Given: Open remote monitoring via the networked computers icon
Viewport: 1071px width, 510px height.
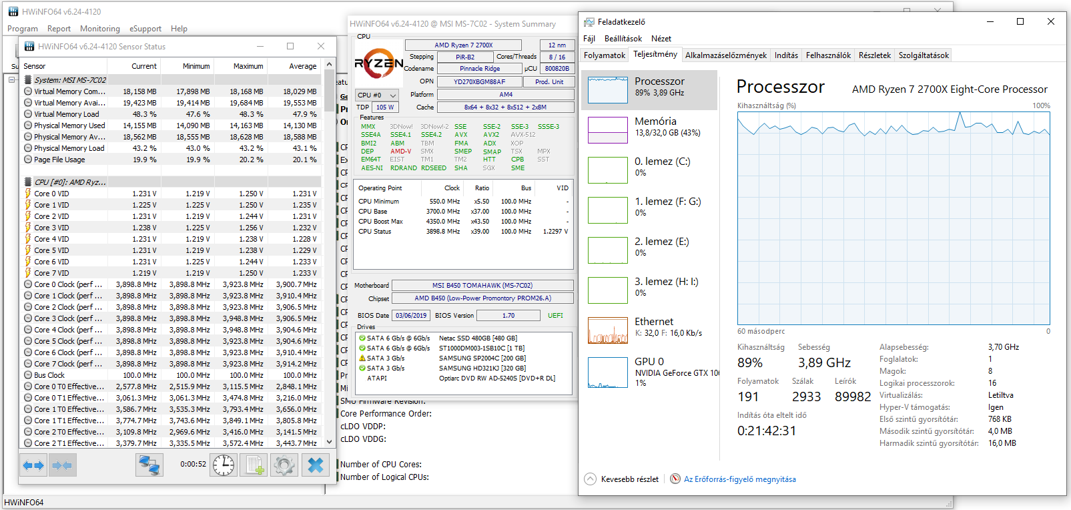Looking at the screenshot, I should tap(149, 465).
